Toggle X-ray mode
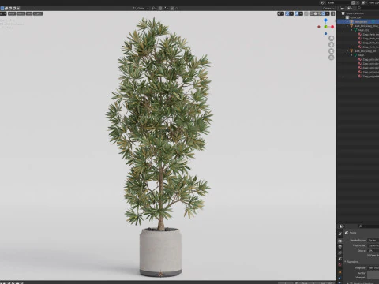Image resolution: width=379 pixels, height=284 pixels. [306, 13]
